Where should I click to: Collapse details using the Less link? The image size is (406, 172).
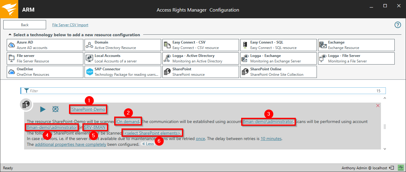148,144
